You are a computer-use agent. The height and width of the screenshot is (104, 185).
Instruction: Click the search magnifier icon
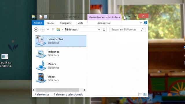(x=142, y=29)
